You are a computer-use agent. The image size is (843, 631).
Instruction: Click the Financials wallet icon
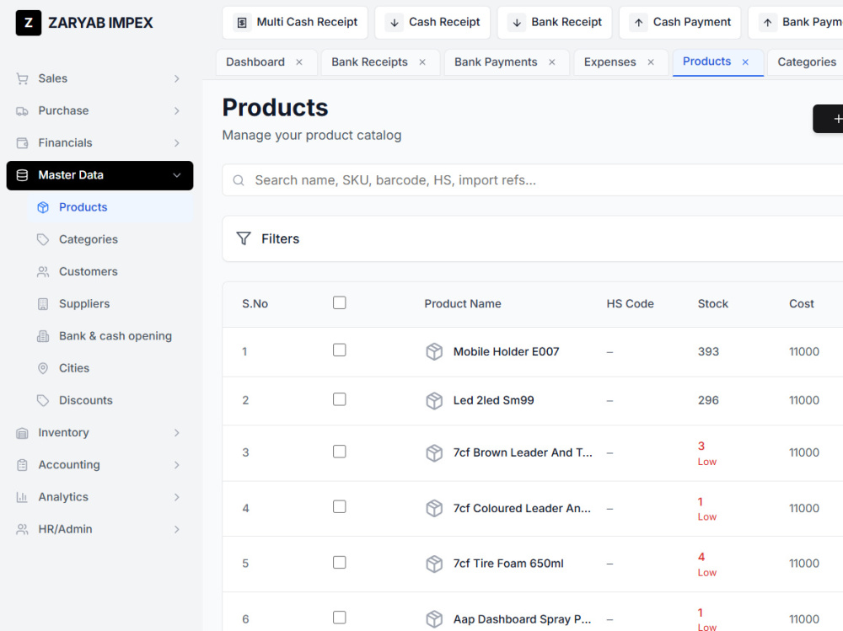(x=22, y=143)
